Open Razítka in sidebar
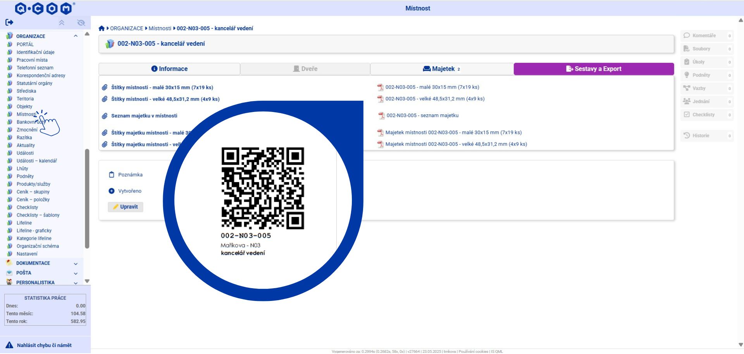 click(24, 137)
